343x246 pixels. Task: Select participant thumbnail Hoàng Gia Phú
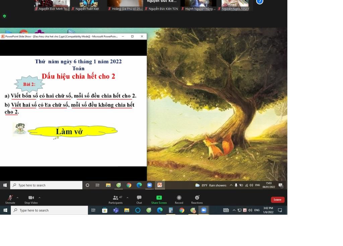pyautogui.click(x=125, y=5)
